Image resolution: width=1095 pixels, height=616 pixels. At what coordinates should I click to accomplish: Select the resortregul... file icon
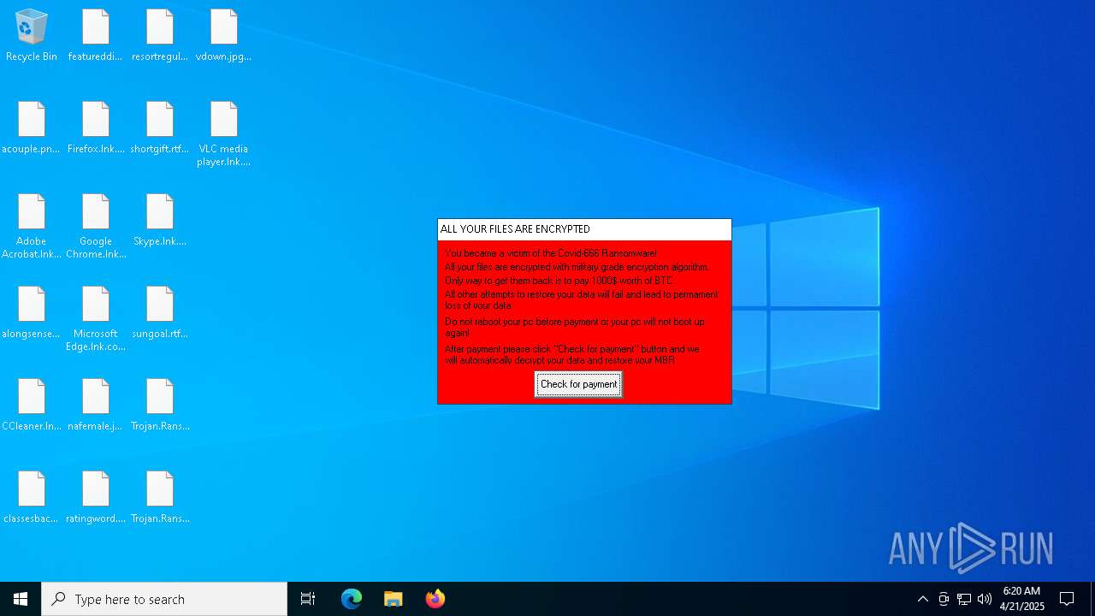coord(160,36)
